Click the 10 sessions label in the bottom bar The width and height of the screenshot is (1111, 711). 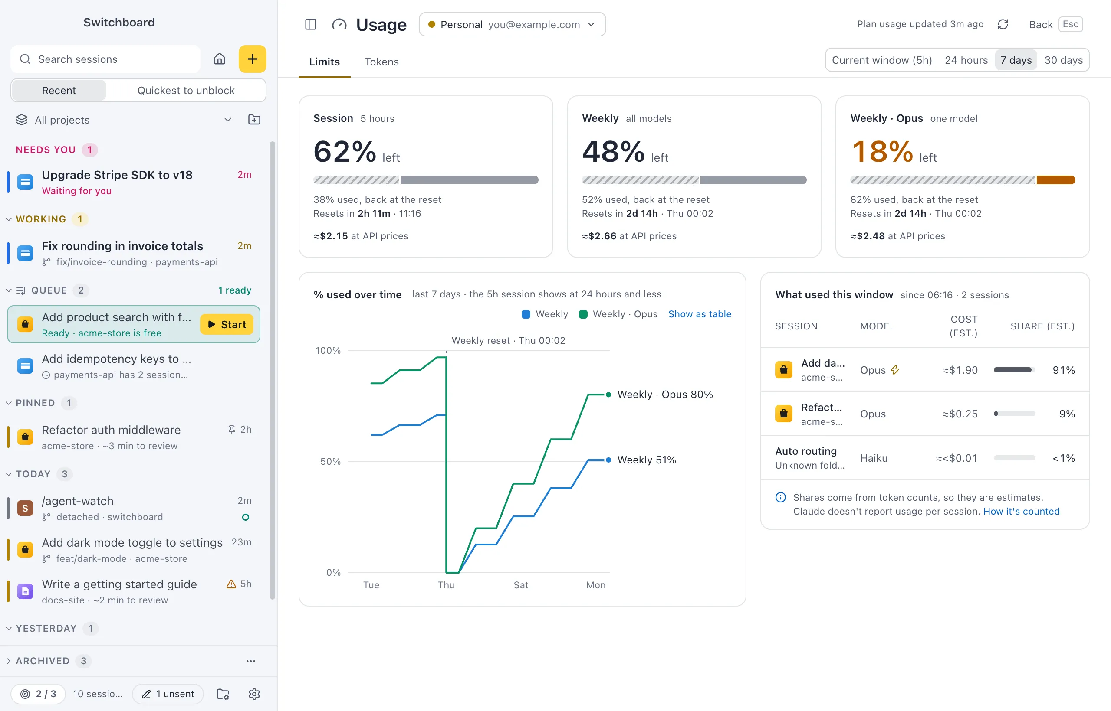98,694
